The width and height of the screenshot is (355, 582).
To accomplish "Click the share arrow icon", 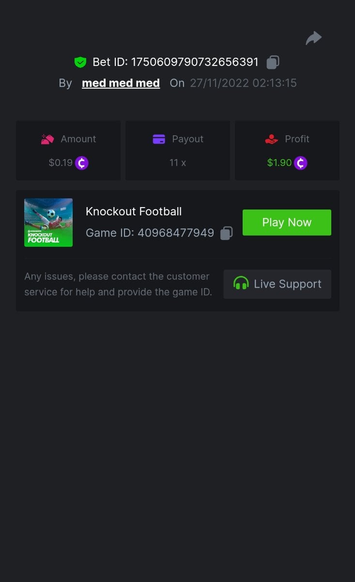I will click(314, 38).
